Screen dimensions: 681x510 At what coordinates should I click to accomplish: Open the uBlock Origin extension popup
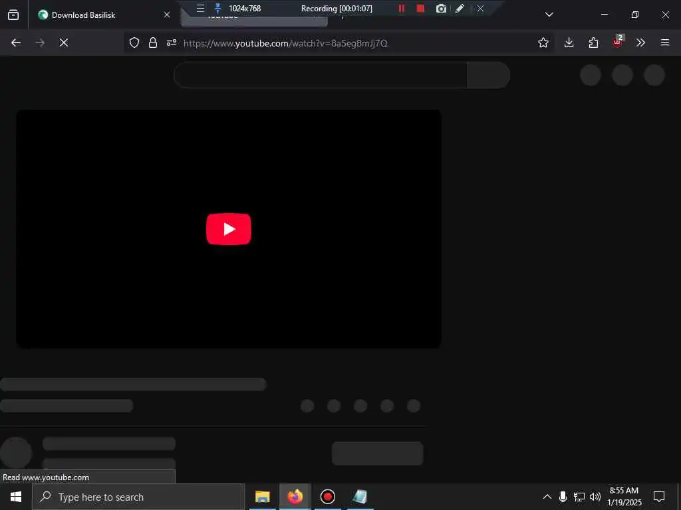[618, 42]
